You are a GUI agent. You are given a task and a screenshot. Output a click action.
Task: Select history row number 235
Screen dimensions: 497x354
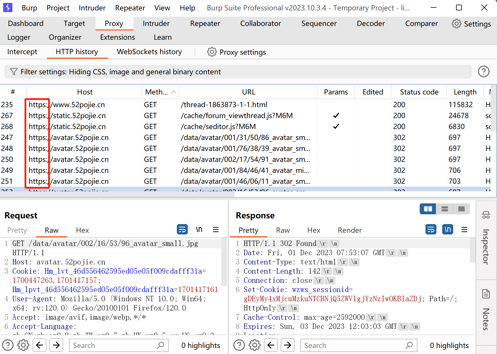click(x=245, y=105)
